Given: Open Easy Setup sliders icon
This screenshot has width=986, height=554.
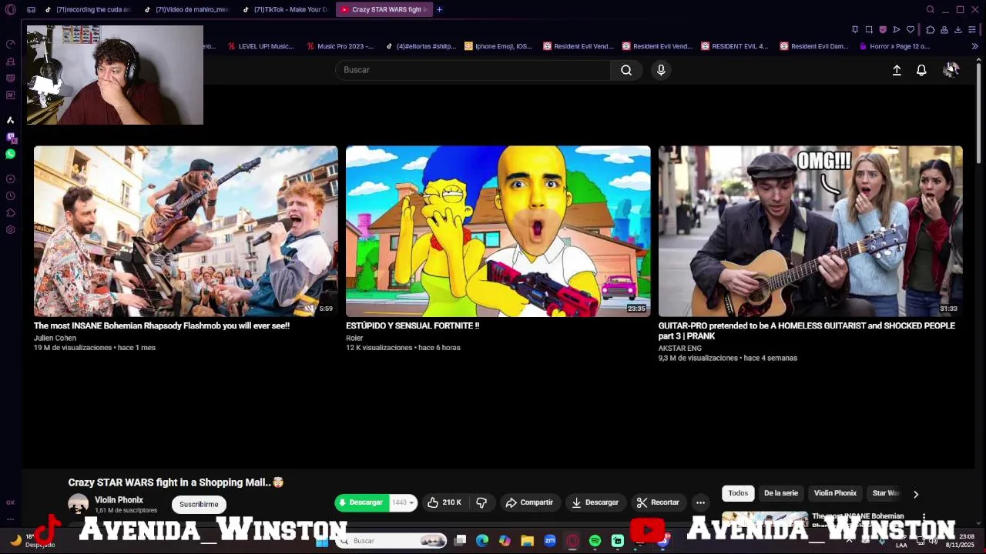Looking at the screenshot, I should point(974,29).
